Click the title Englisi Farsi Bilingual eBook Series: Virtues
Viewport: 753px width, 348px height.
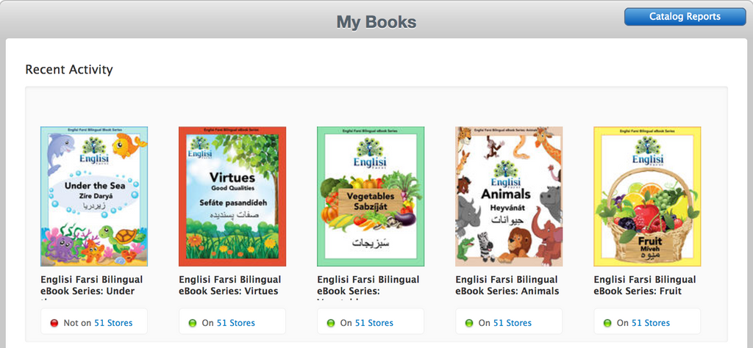tap(229, 286)
